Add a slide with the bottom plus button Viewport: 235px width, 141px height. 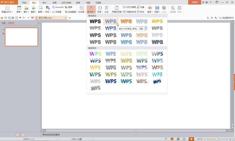tap(20, 135)
